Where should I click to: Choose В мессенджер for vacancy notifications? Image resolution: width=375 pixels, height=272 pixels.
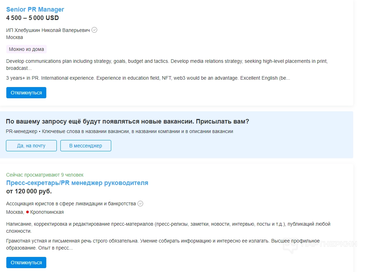[86, 146]
